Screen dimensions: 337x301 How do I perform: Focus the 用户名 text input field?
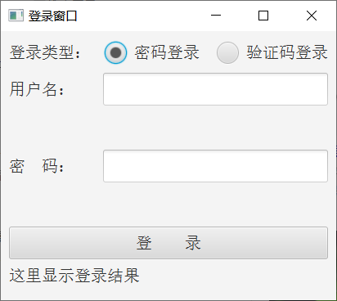[x=215, y=89]
